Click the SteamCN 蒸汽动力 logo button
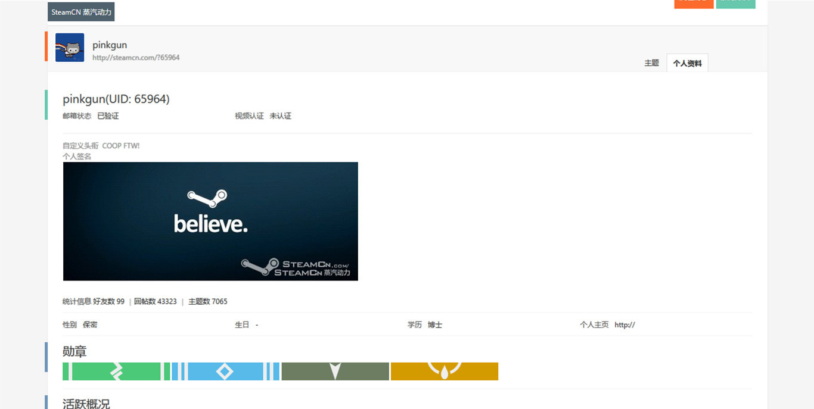814x409 pixels. point(81,12)
